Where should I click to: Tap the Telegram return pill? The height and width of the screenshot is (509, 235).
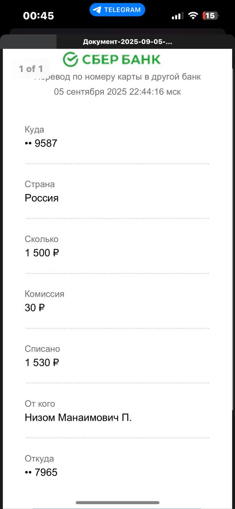pyautogui.click(x=117, y=10)
